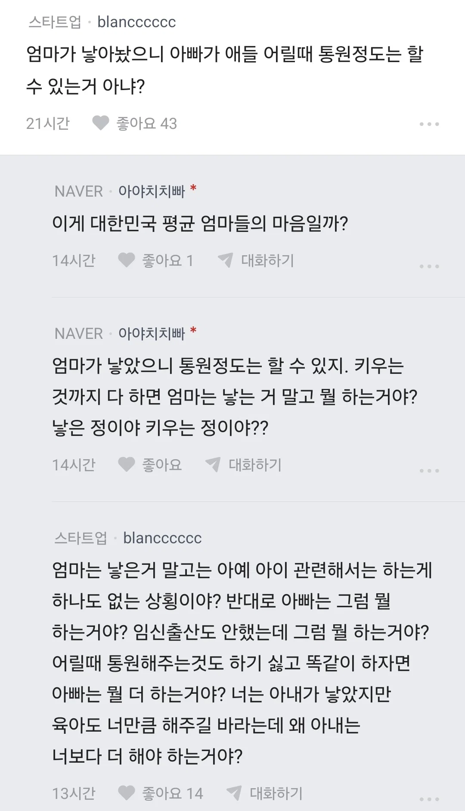This screenshot has width=465, height=811.
Task: Open more options for the second 아야치치빠 comment
Action: pyautogui.click(x=429, y=471)
